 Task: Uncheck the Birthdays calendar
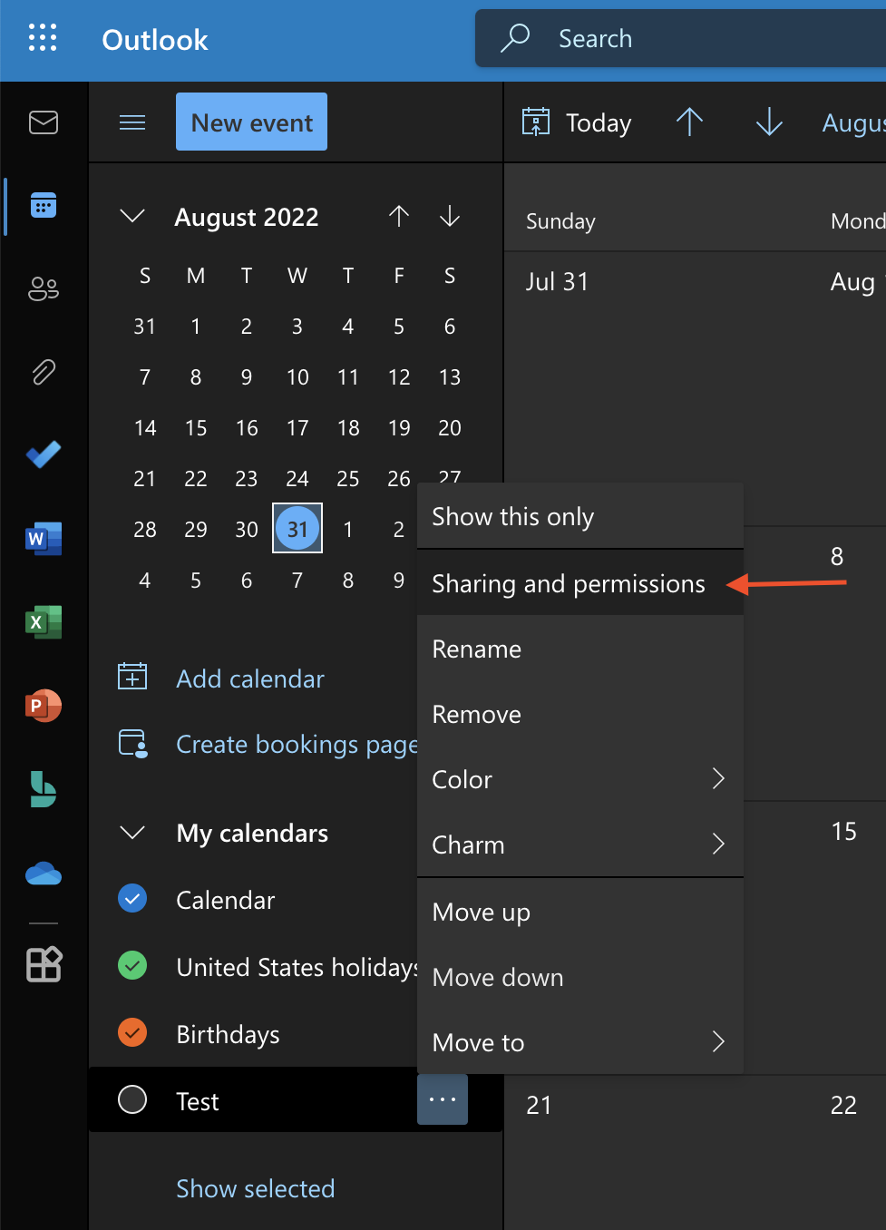tap(132, 1032)
